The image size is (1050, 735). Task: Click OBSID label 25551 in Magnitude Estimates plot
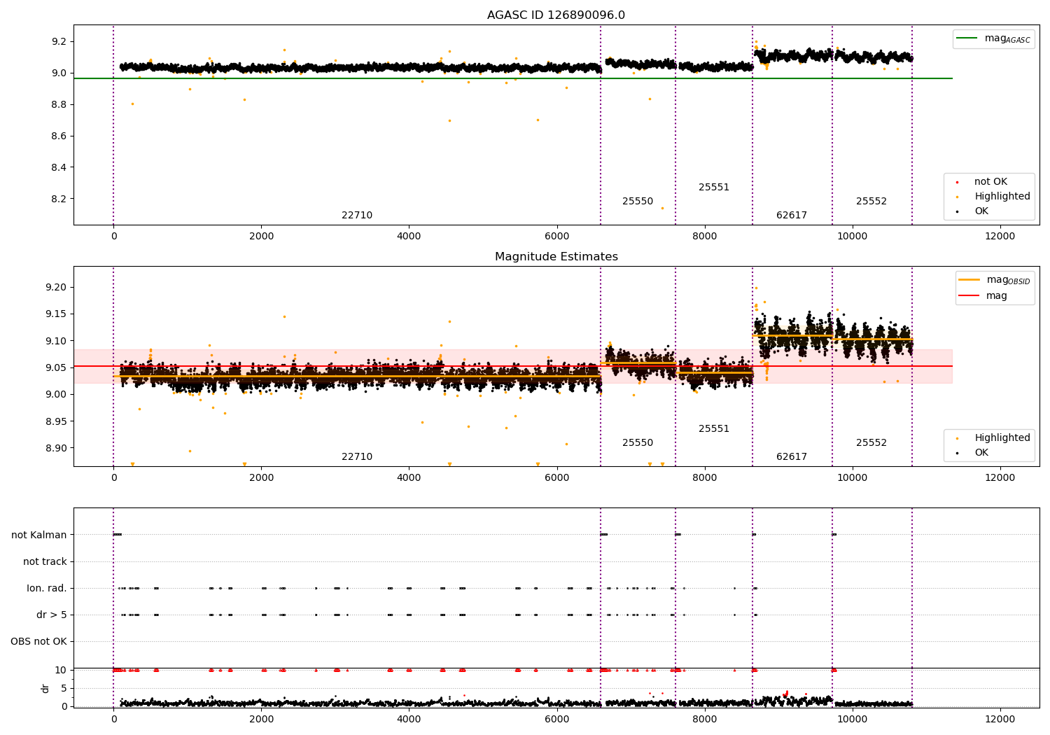714,429
